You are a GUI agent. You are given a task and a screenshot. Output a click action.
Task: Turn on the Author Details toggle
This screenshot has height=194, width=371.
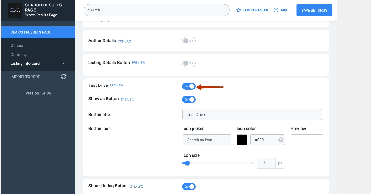(189, 41)
